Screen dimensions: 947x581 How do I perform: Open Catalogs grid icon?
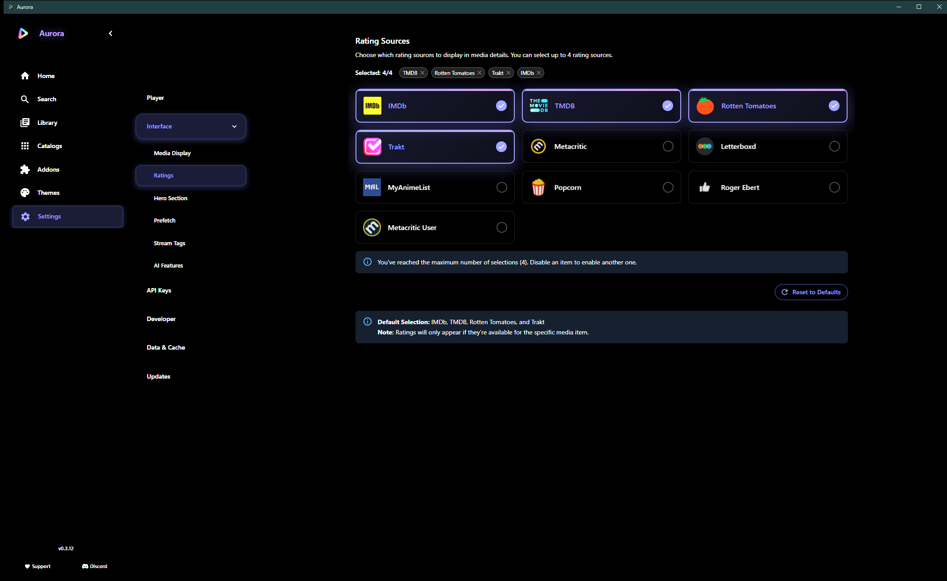[x=25, y=146]
